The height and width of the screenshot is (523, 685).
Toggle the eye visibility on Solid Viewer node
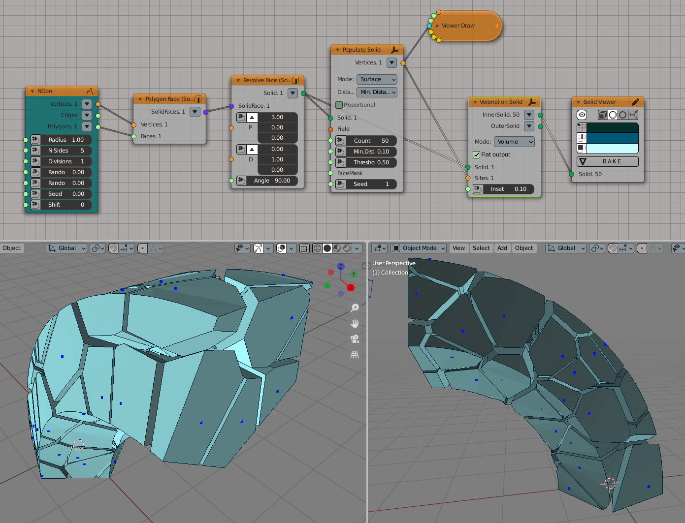click(582, 115)
